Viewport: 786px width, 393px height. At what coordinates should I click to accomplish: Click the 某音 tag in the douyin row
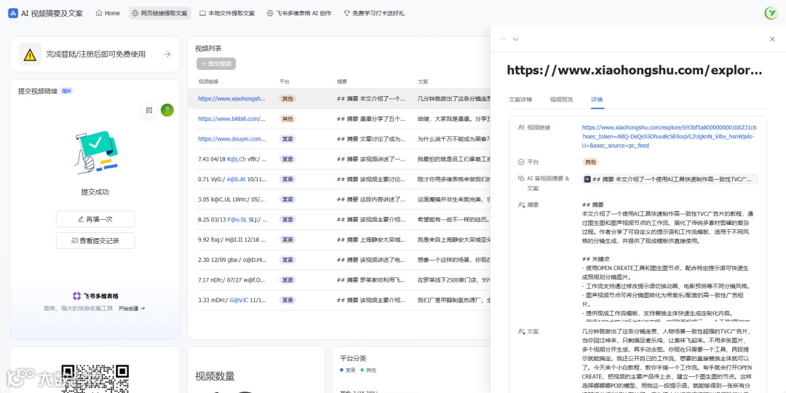[x=287, y=139]
